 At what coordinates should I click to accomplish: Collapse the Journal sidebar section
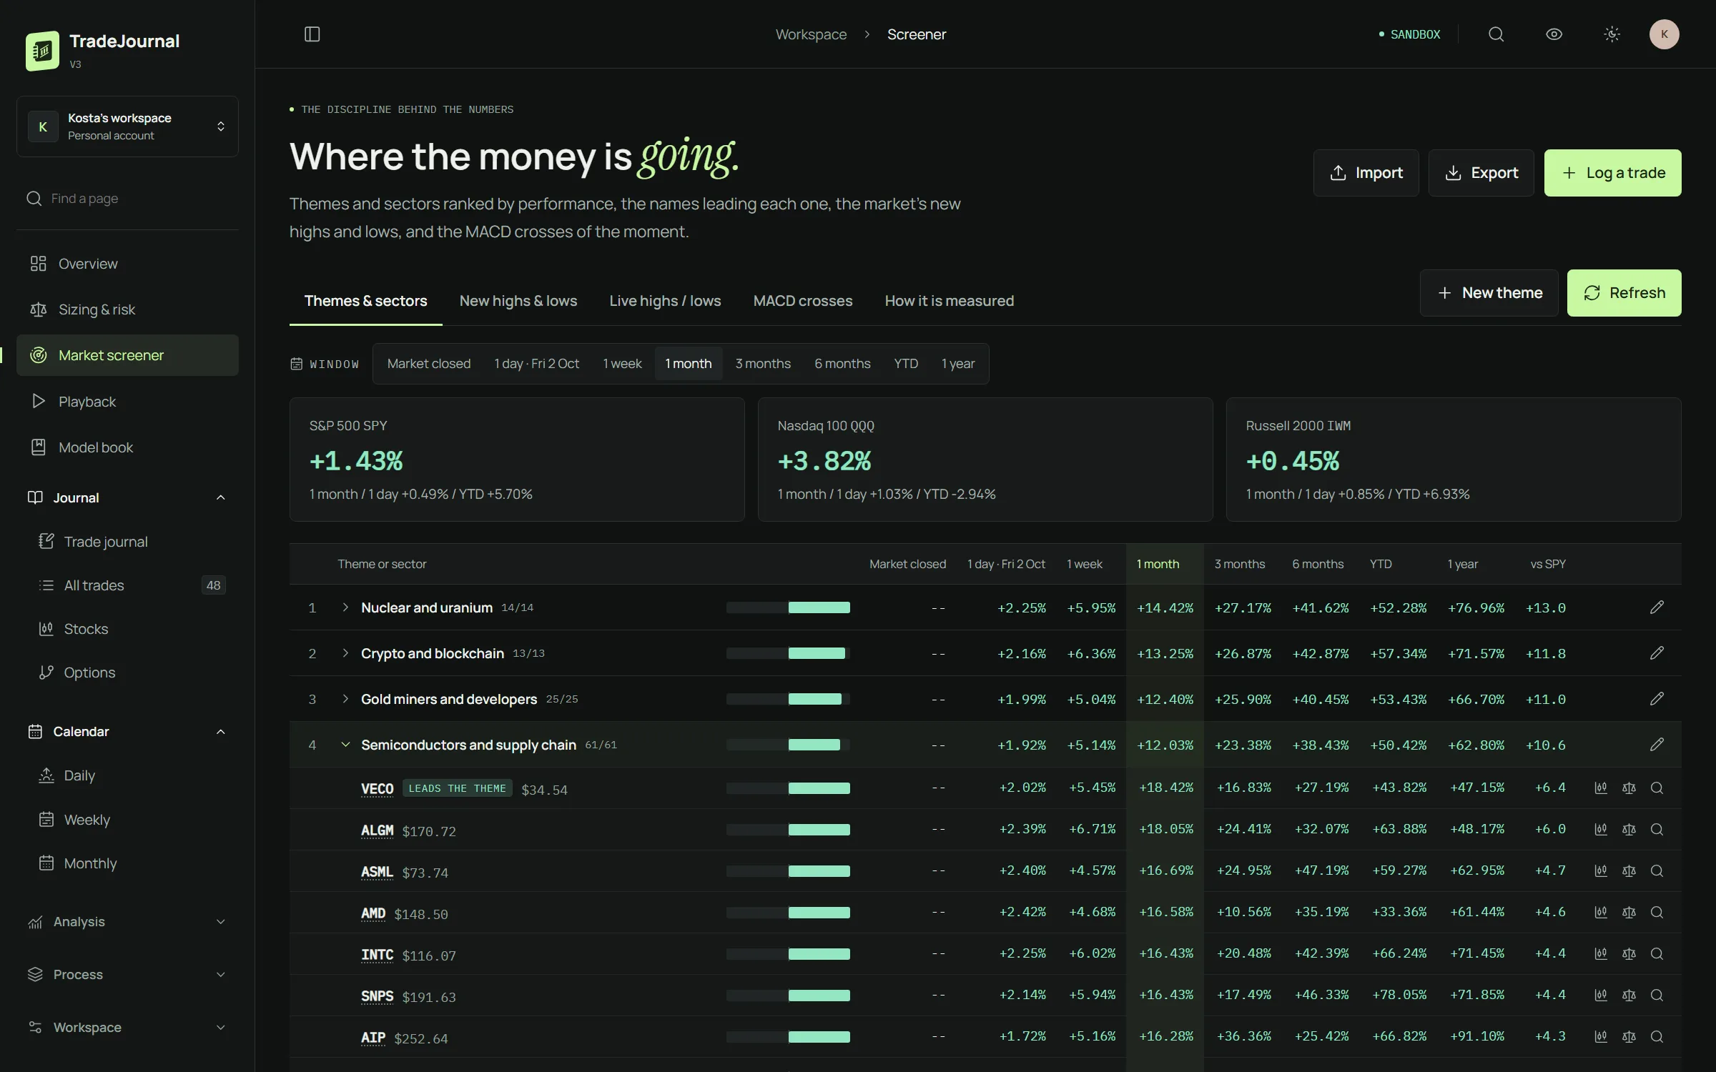(127, 497)
